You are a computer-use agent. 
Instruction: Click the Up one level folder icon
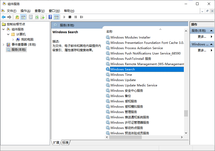[x=17, y=17]
